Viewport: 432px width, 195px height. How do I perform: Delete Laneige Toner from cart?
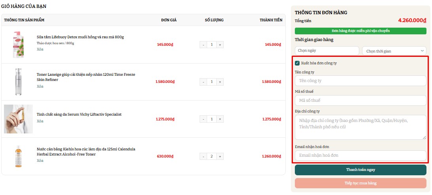click(40, 86)
